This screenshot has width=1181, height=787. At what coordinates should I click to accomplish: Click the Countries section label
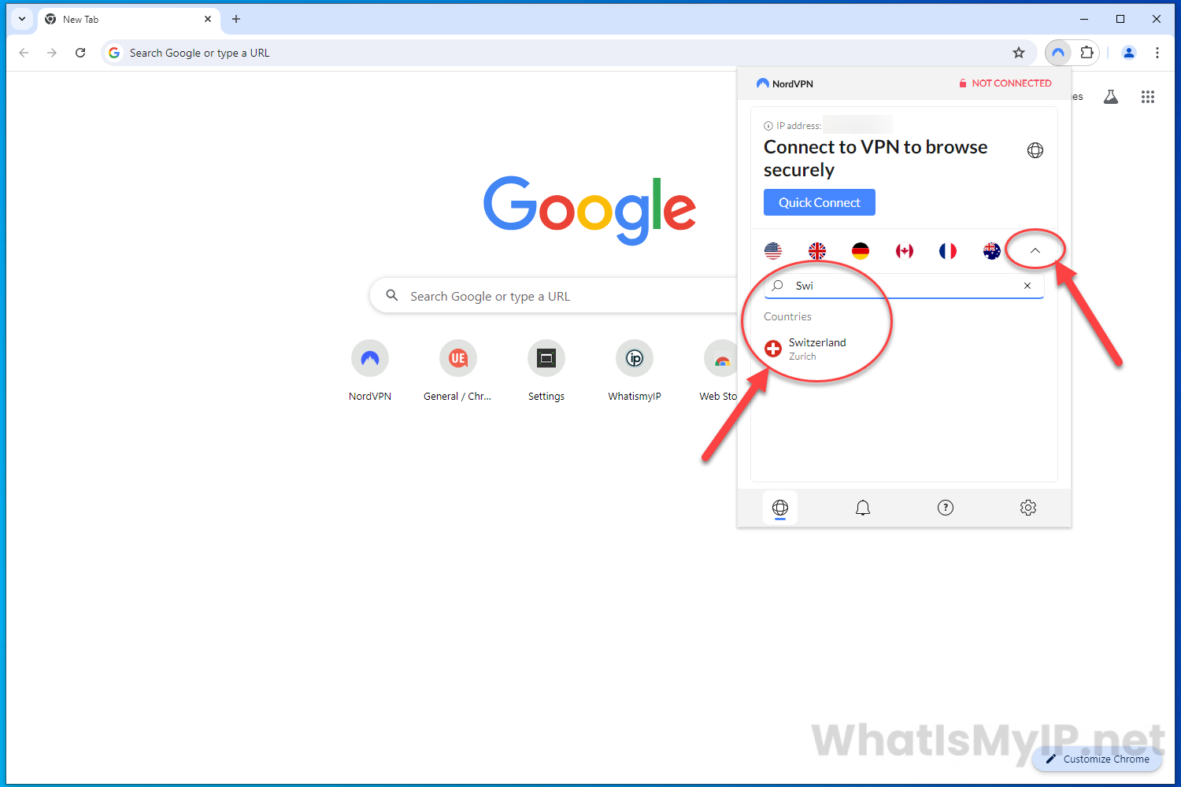coord(787,316)
